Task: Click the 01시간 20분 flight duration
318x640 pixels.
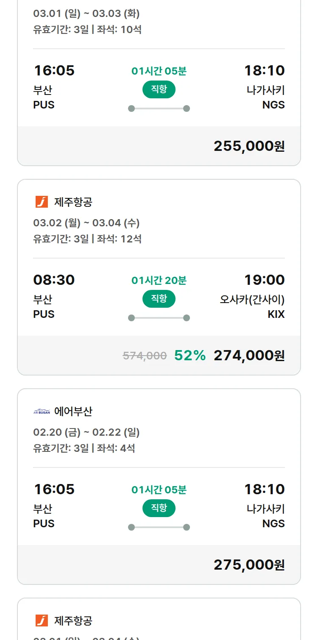Action: (159, 281)
